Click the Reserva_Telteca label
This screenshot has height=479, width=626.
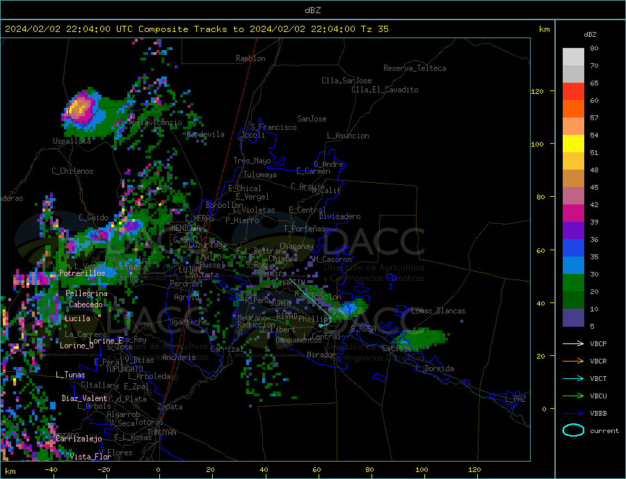[x=415, y=68]
